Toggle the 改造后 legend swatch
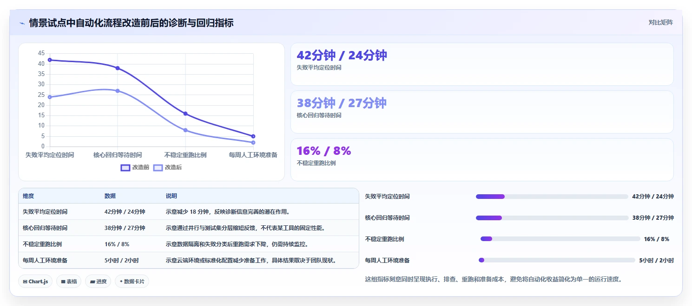 coord(158,167)
